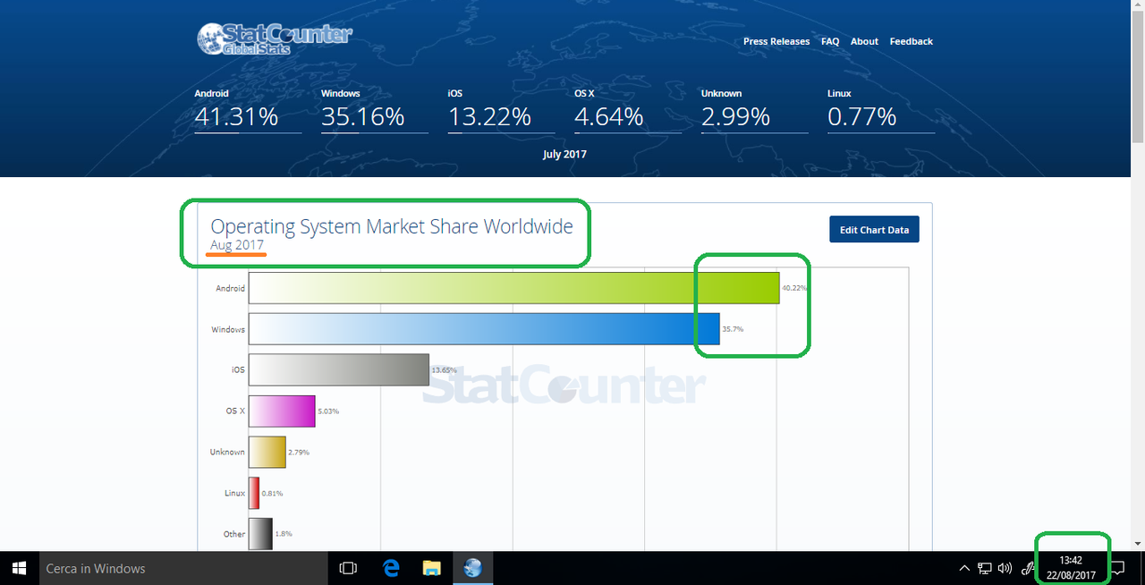Viewport: 1145px width, 585px height.
Task: Open the Feedback link
Action: [x=911, y=41]
